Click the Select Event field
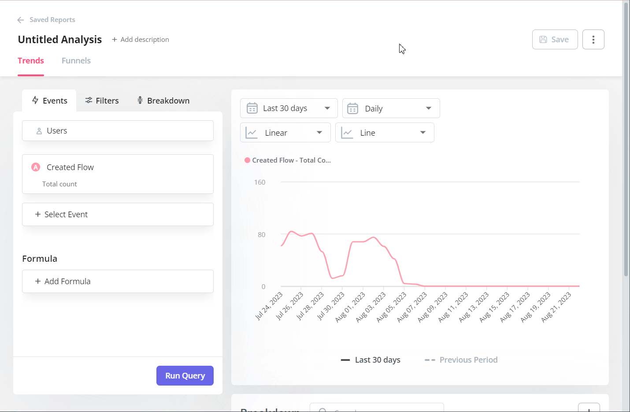This screenshot has height=412, width=630. tap(118, 214)
